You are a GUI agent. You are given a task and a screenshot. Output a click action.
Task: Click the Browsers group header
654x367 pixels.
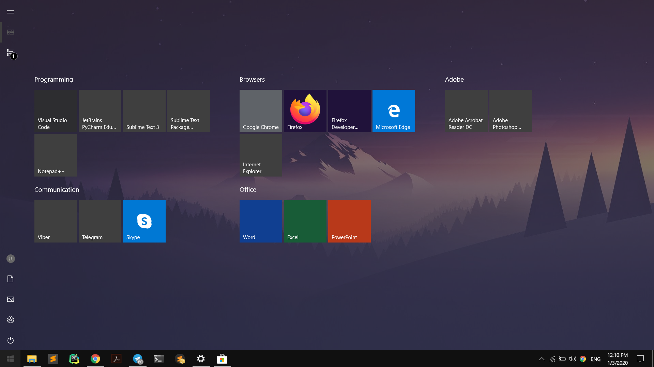(252, 80)
